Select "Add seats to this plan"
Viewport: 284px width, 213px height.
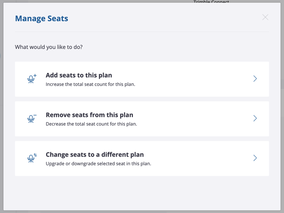(79, 75)
